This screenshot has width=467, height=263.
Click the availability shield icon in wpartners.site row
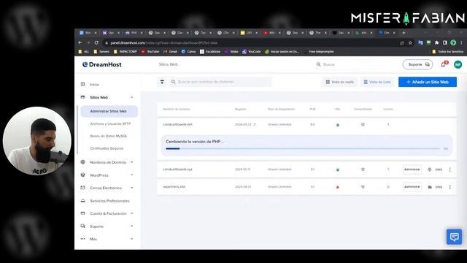363,187
